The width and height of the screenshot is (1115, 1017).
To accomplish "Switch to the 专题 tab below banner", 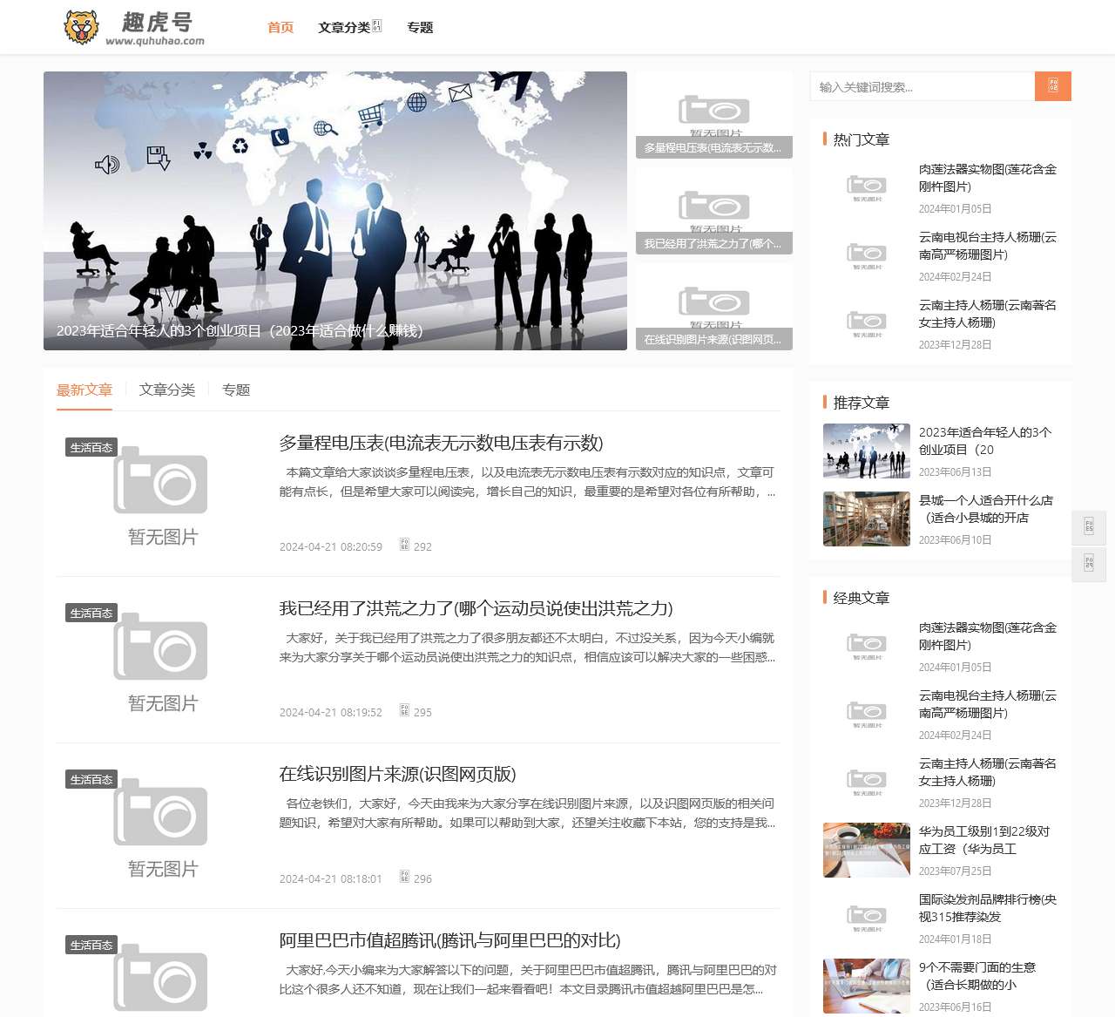I will (236, 390).
